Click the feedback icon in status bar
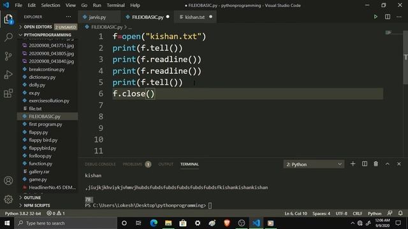 390,213
